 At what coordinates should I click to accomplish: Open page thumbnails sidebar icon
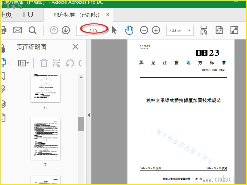(4, 62)
